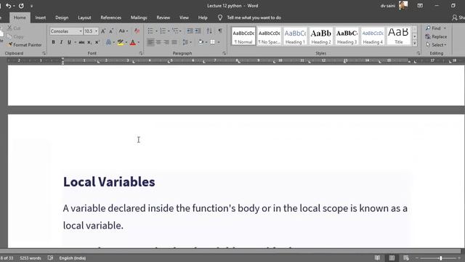Toggle Show/Hide paragraph marks
This screenshot has width=465, height=262.
coord(220,31)
